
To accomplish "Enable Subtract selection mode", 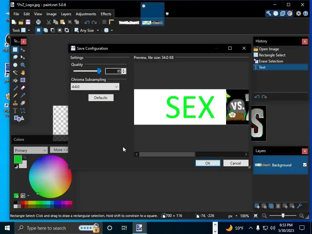I will [x=53, y=30].
